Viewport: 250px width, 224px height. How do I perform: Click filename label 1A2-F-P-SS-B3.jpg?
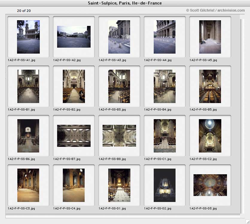click(112, 109)
